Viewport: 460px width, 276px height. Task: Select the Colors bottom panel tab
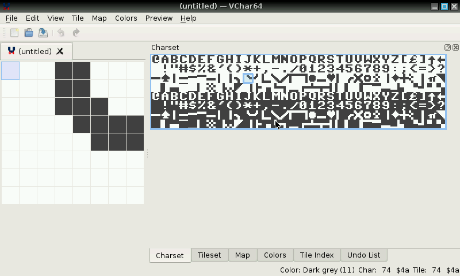click(x=275, y=255)
